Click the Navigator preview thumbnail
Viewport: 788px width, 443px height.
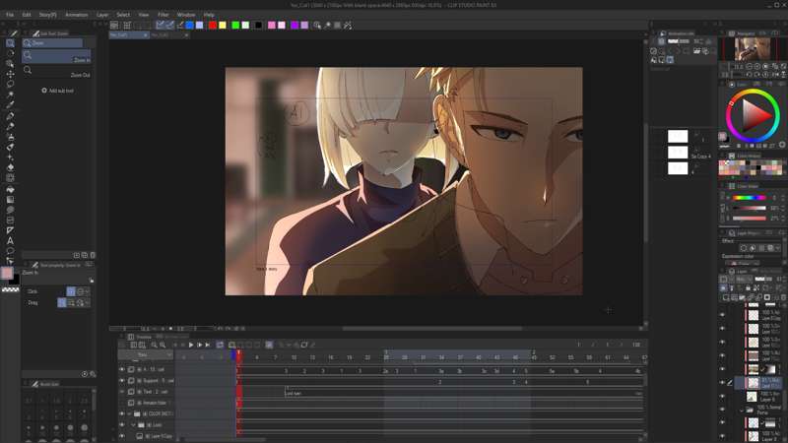click(x=753, y=48)
